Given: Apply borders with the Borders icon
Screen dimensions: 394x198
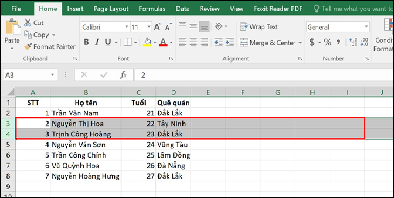Looking at the screenshot, I should click(x=128, y=42).
